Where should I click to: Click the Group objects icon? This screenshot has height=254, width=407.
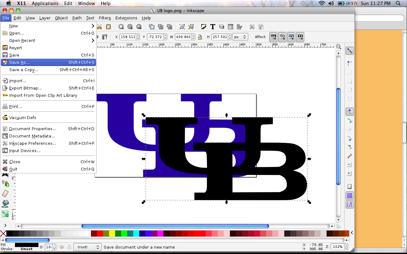point(182,27)
